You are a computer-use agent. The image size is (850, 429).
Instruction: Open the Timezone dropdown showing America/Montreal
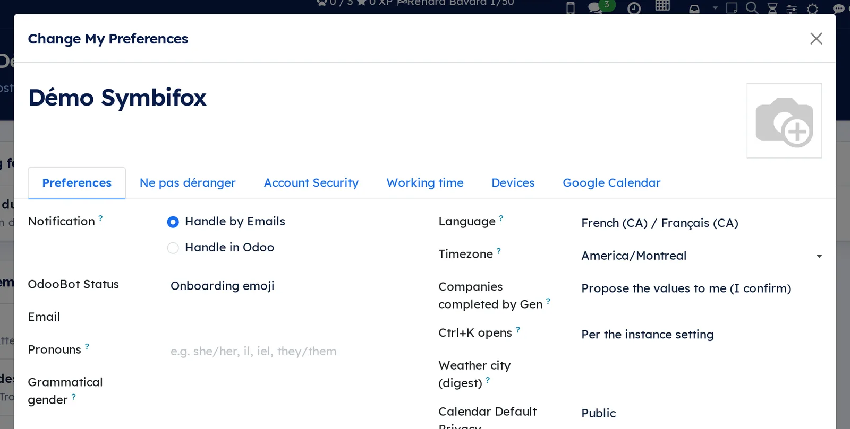point(702,256)
